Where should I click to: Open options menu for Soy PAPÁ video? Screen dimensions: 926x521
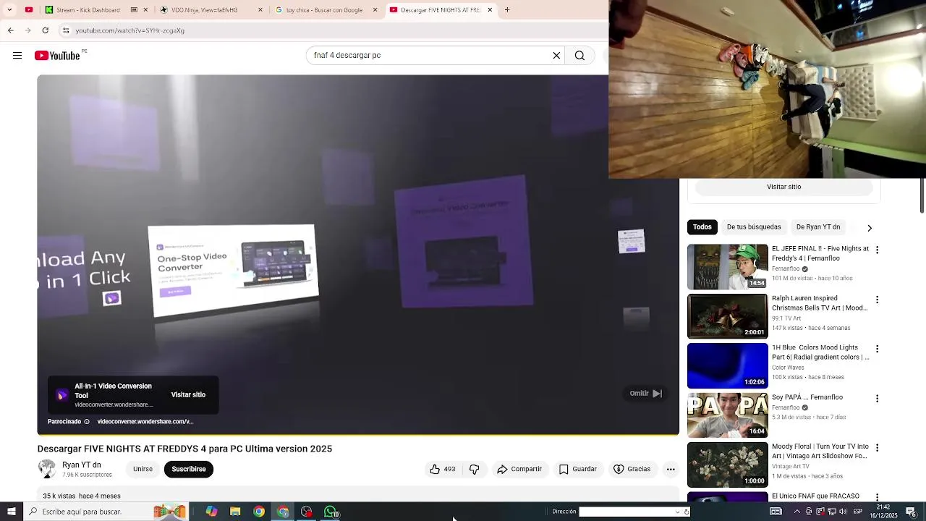pyautogui.click(x=877, y=399)
